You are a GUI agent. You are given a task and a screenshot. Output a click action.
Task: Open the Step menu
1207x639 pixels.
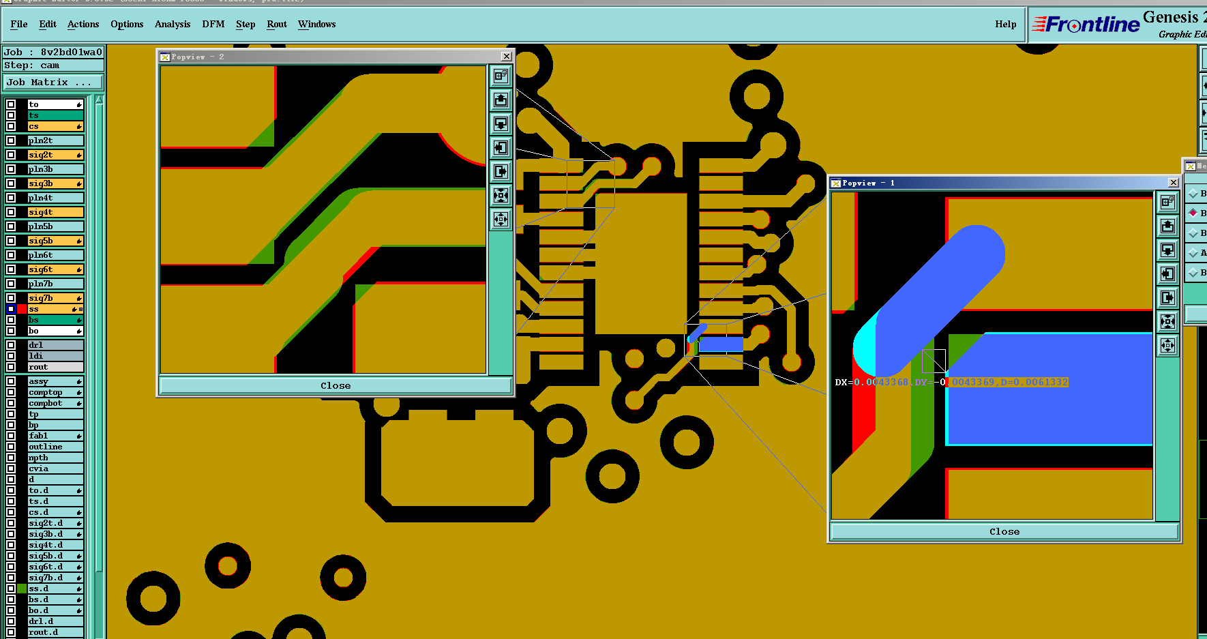tap(245, 24)
